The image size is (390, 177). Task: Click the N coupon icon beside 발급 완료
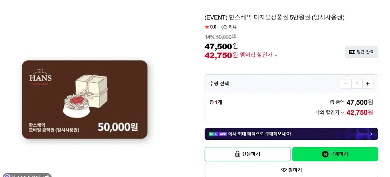point(352,52)
